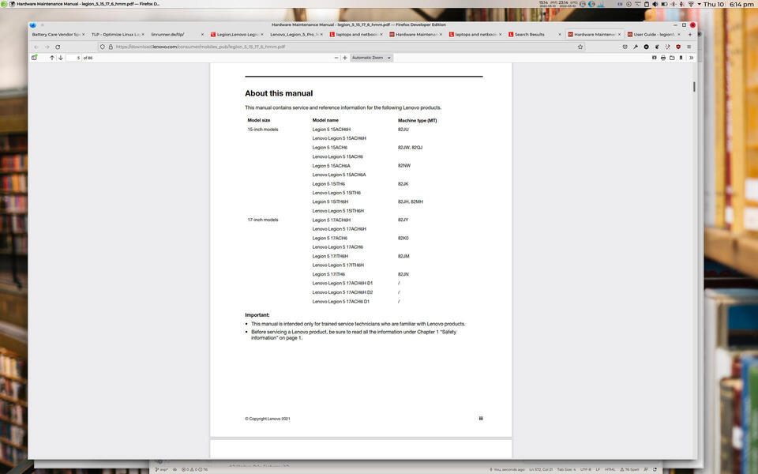Open a new browser tab
The image size is (758, 474).
pos(690,34)
